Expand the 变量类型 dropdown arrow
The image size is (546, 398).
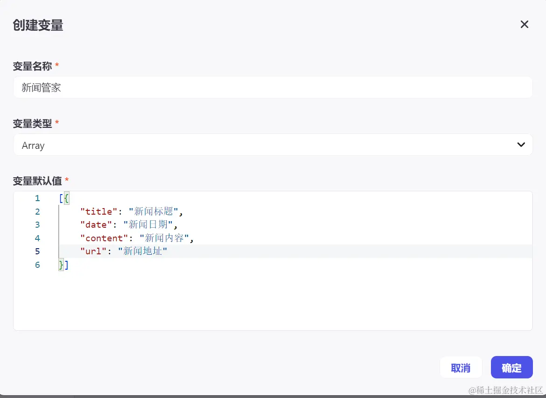pos(521,145)
